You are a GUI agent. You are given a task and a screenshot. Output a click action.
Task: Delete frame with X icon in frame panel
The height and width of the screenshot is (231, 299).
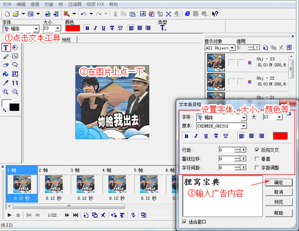103,215
